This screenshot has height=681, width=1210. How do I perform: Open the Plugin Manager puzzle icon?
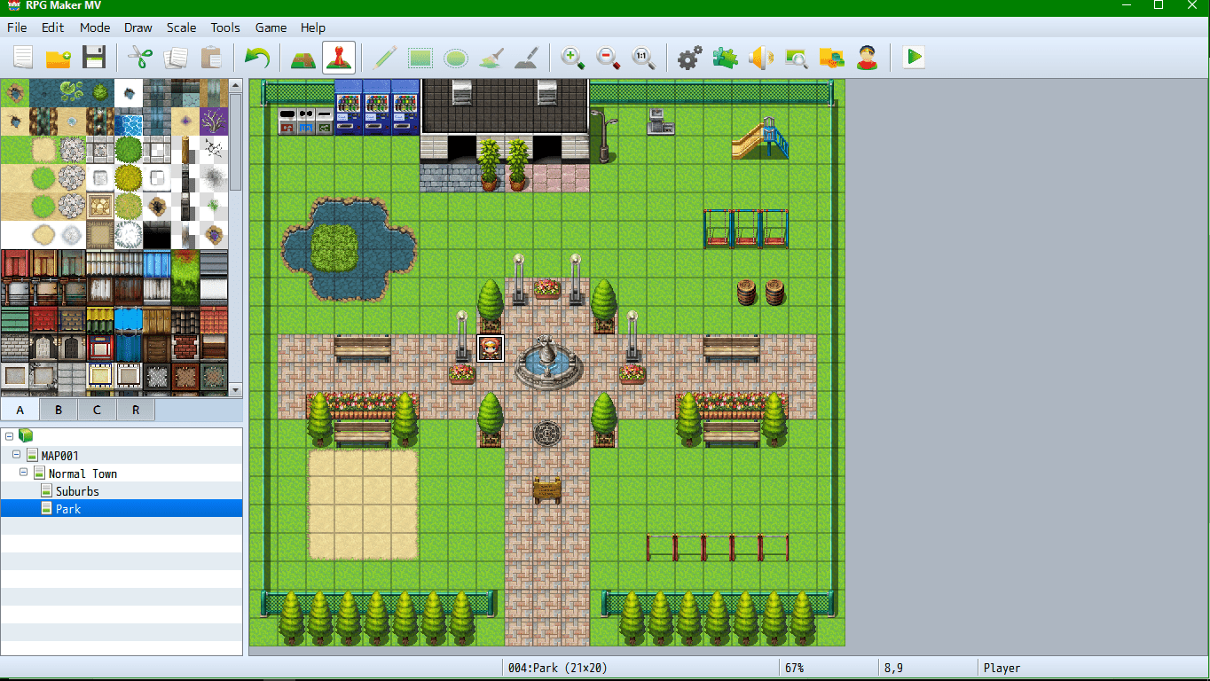click(726, 58)
